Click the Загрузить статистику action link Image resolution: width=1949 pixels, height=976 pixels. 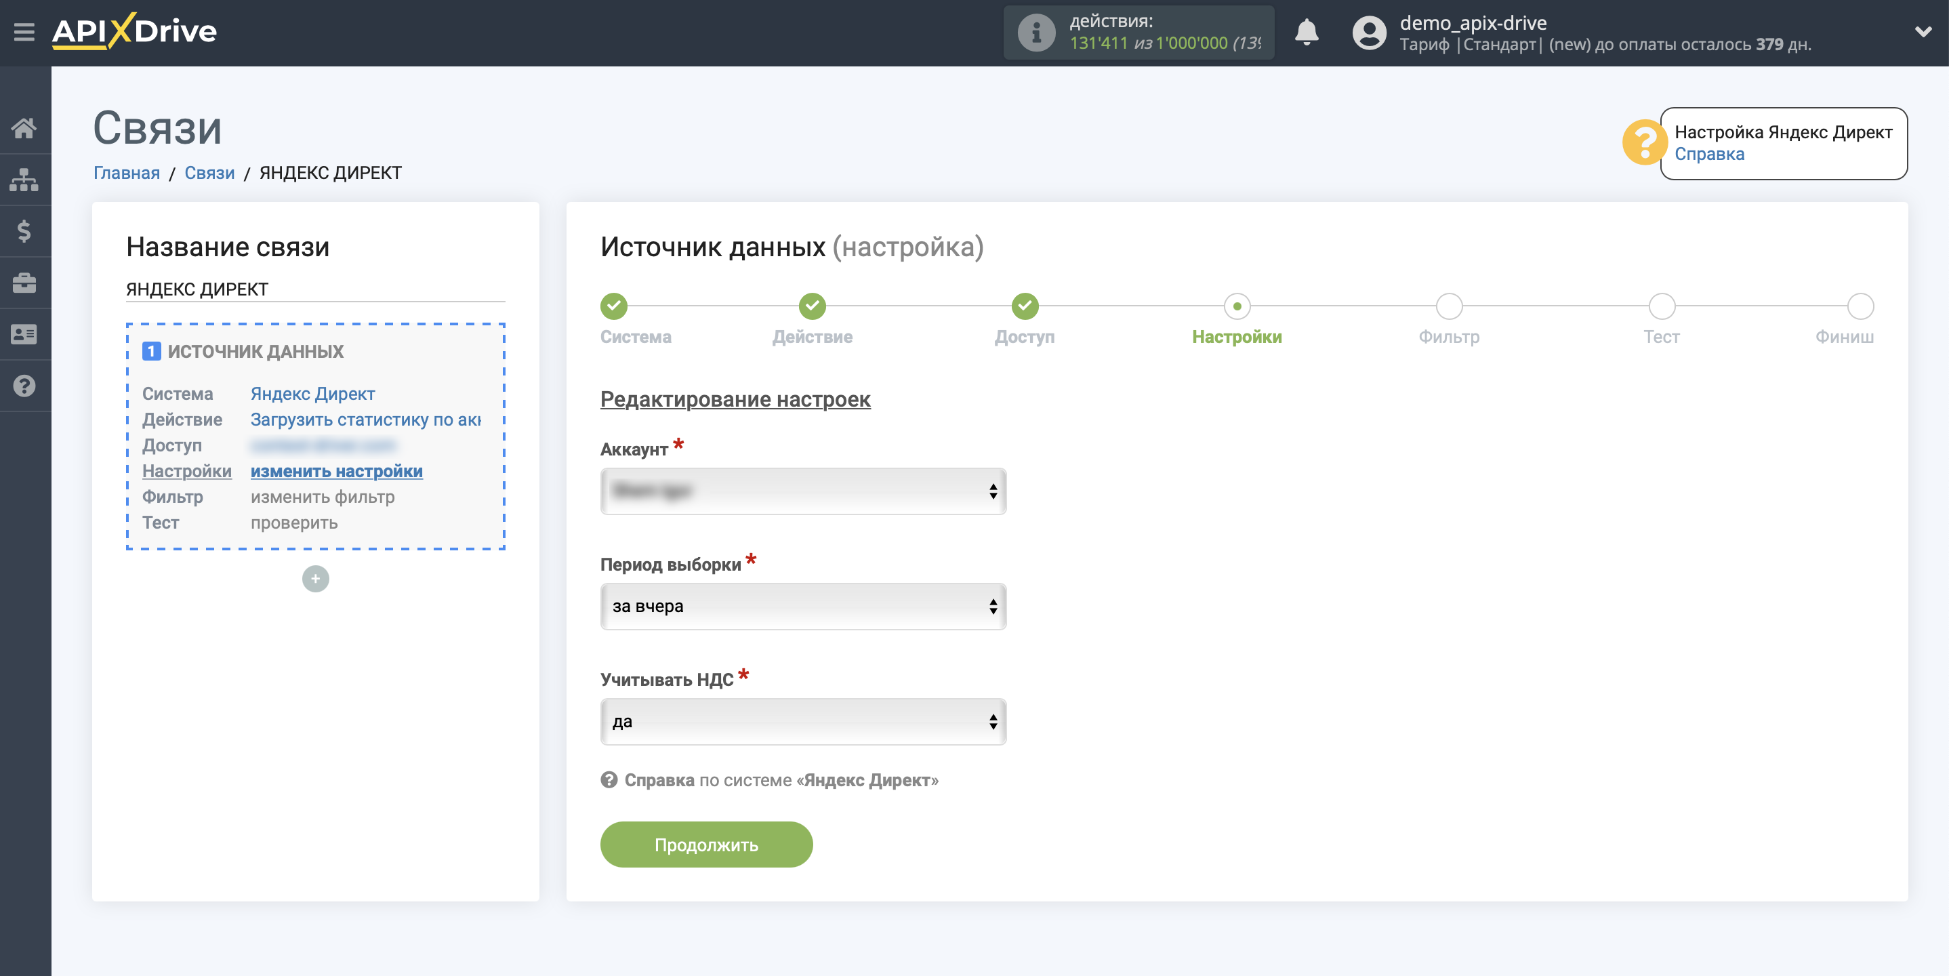[x=365, y=419]
